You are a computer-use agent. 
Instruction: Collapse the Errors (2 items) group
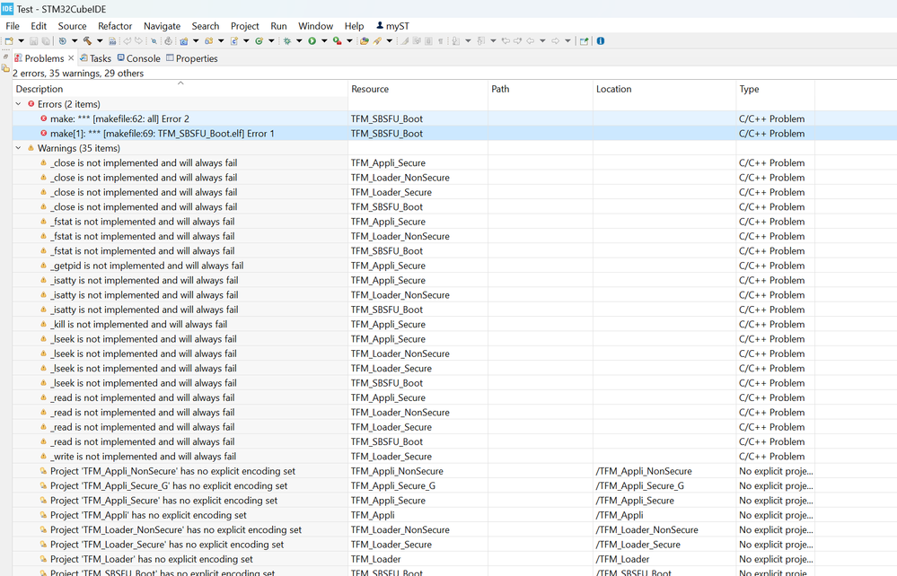pos(18,104)
